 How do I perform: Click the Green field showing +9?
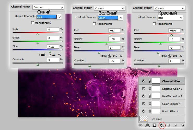(174, 39)
